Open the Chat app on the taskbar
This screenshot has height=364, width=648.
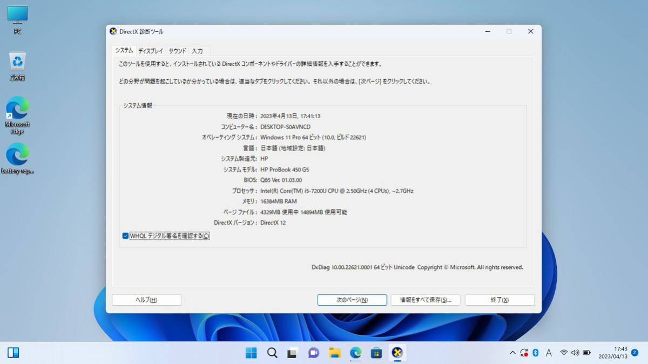tap(314, 353)
